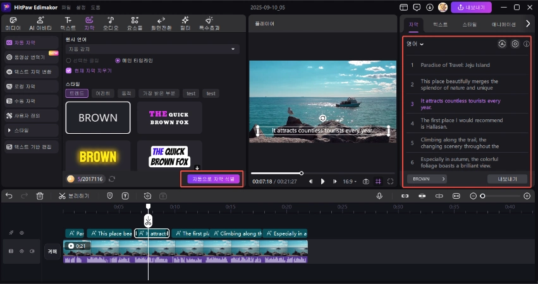Delete selected clip with trash icon
This screenshot has height=284, width=538.
[40, 196]
